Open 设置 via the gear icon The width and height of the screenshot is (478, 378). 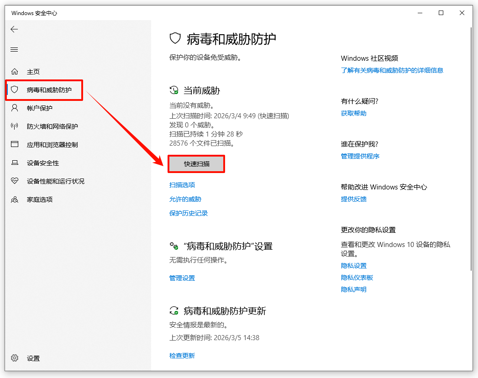click(x=14, y=358)
